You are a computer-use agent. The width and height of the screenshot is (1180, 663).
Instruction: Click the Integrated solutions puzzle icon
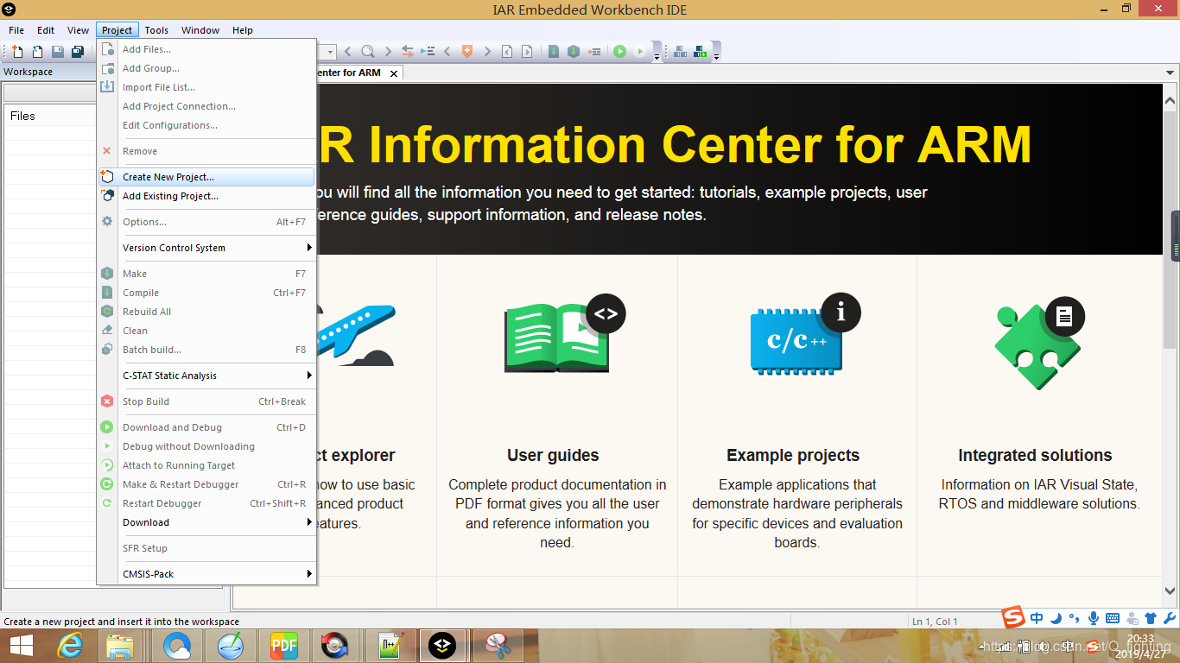click(x=1037, y=338)
